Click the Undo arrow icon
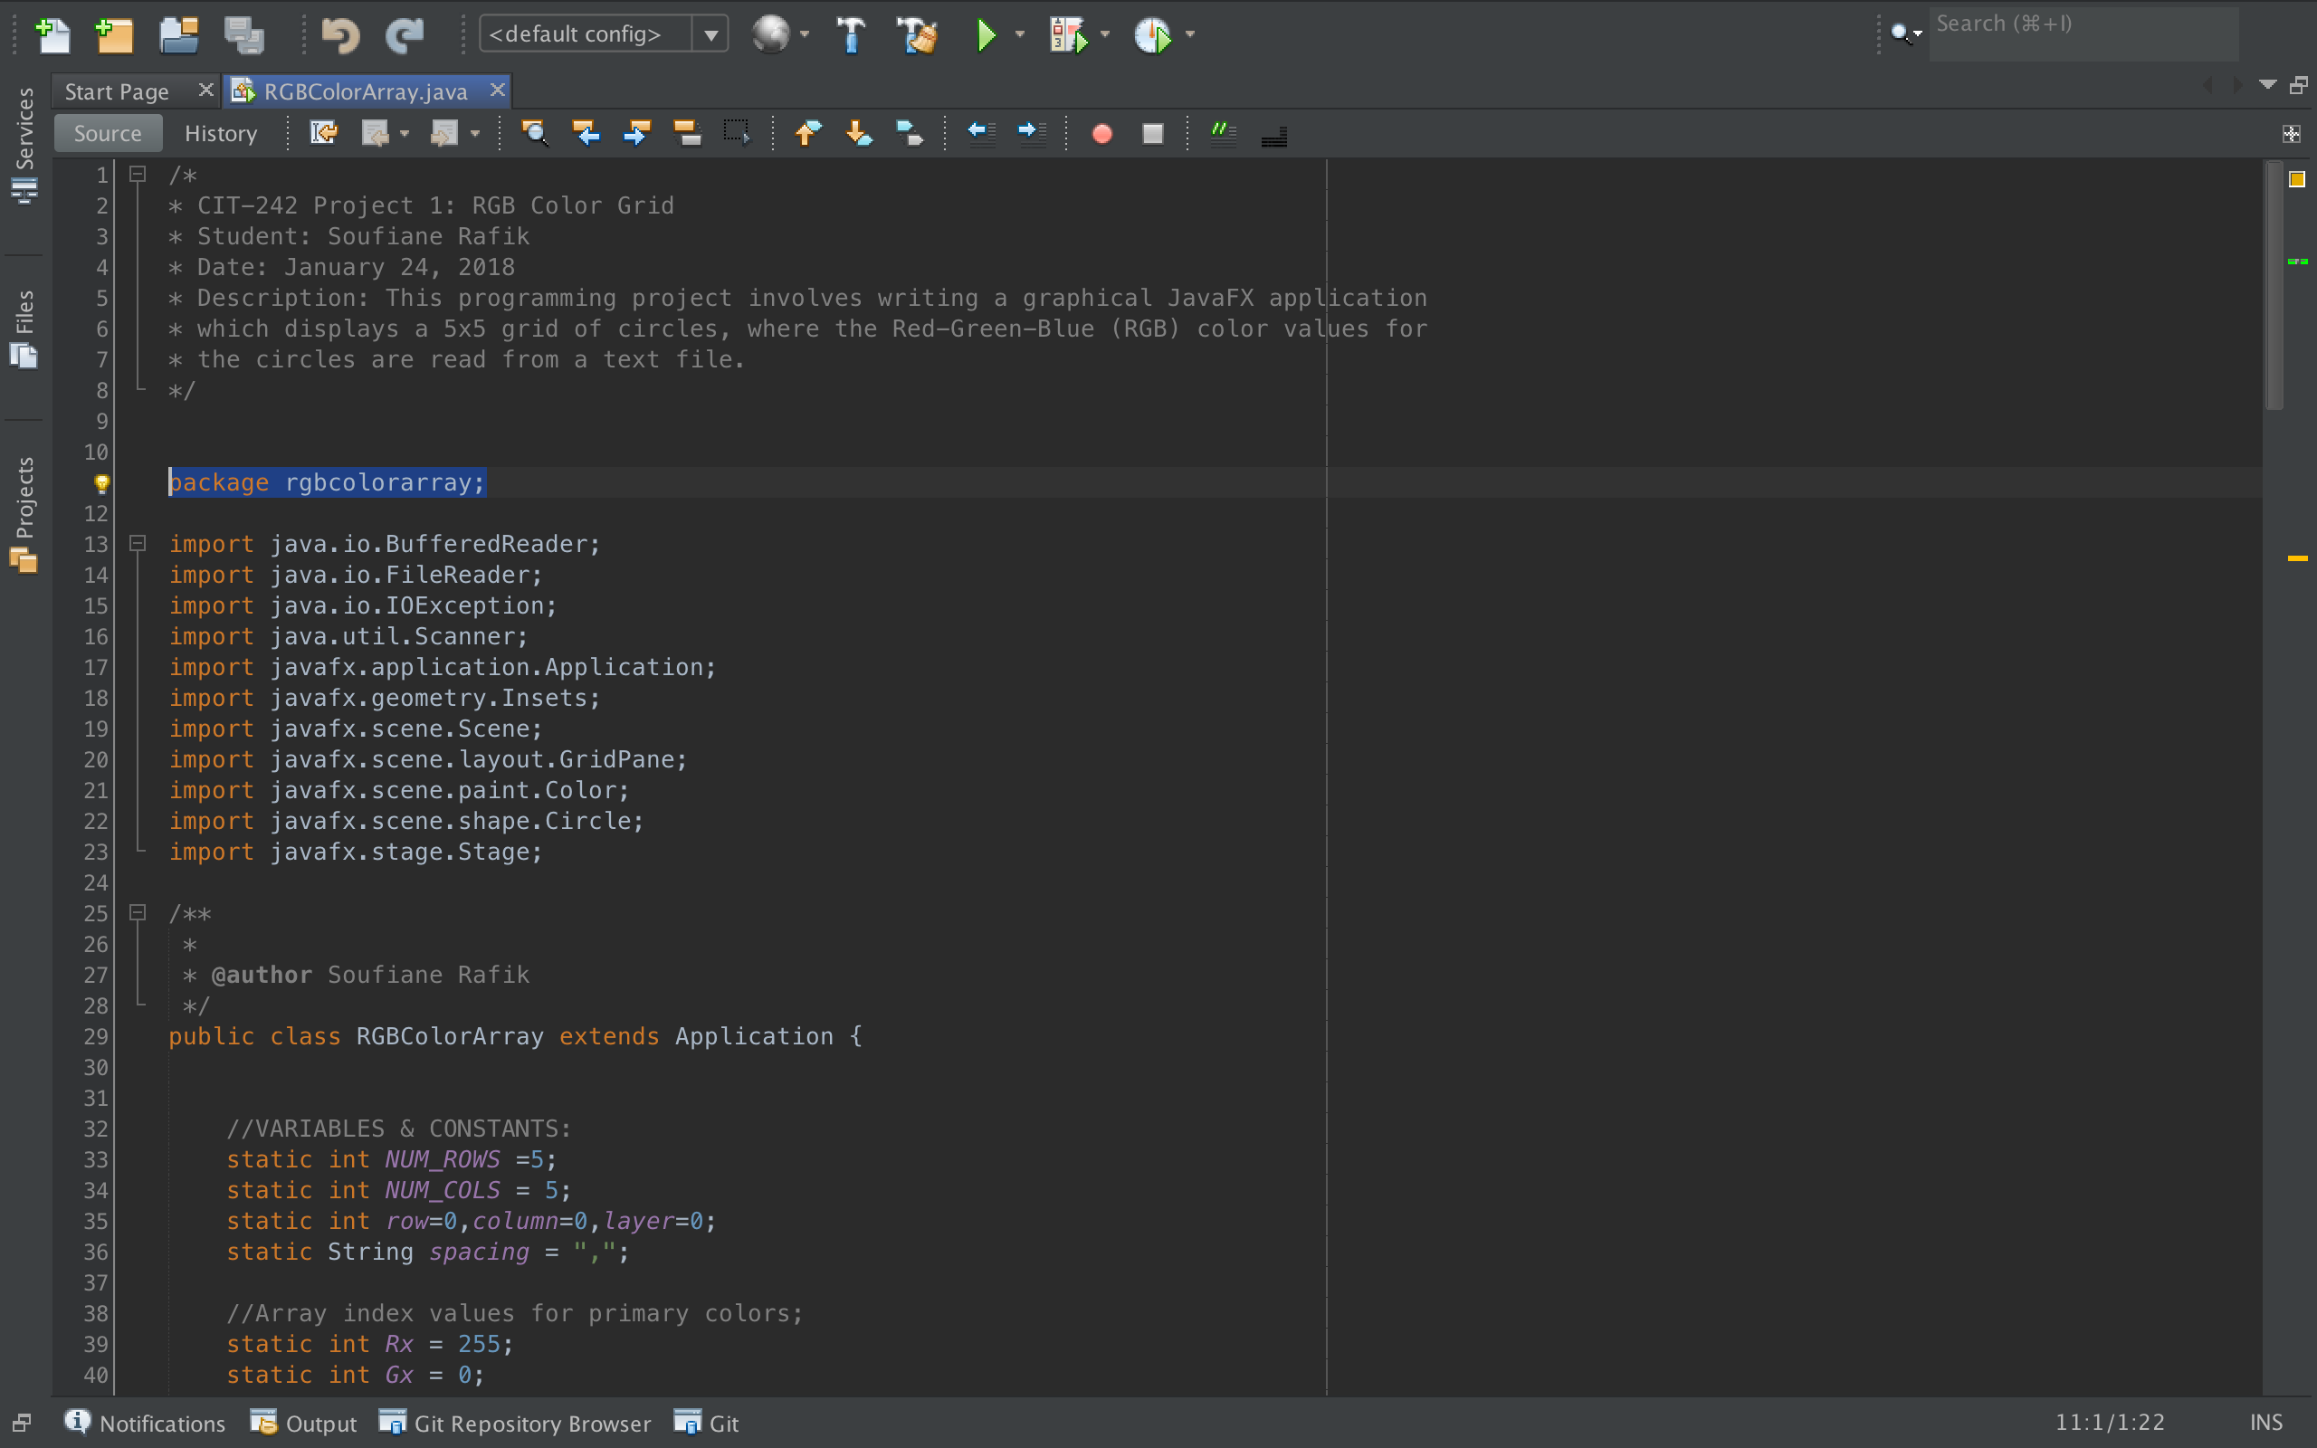 (x=340, y=35)
